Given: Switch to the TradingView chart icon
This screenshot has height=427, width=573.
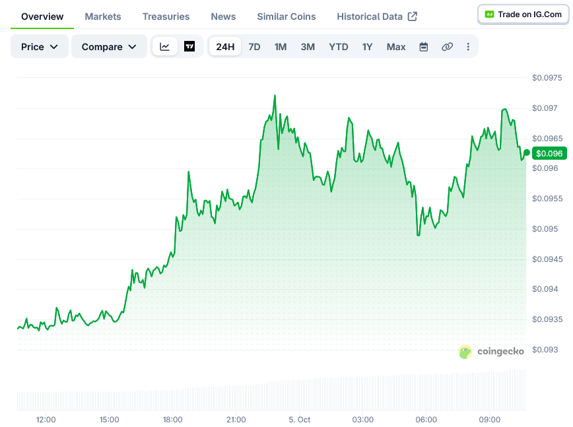Looking at the screenshot, I should click(189, 46).
